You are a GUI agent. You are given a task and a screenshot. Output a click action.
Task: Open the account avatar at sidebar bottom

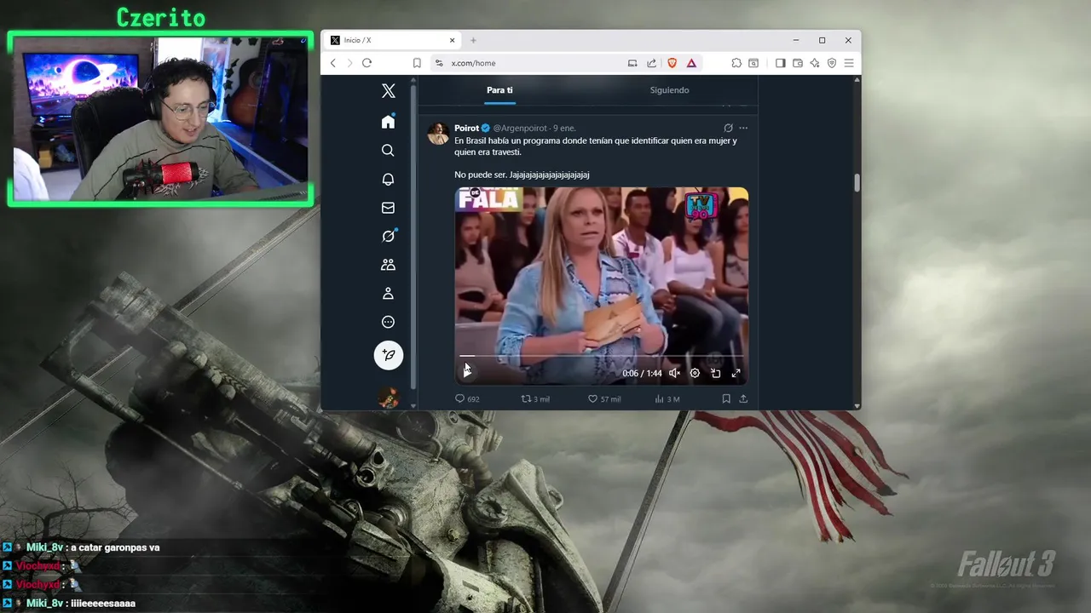click(x=388, y=398)
